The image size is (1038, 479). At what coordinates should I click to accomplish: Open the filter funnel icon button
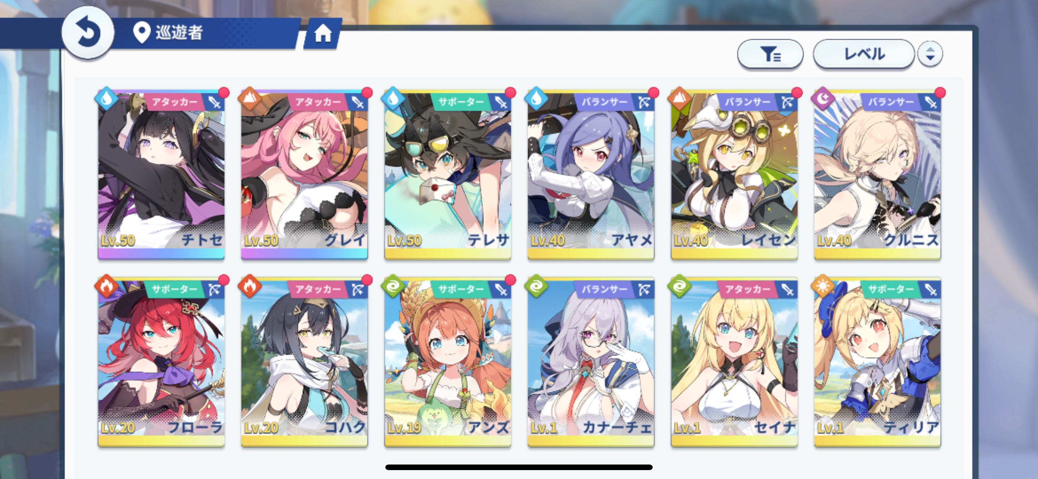point(770,53)
